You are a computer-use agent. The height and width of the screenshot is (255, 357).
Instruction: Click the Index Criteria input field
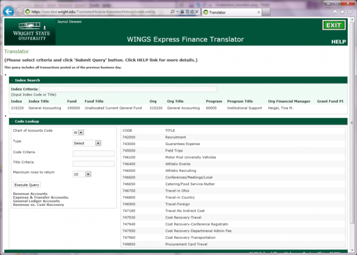128,89
